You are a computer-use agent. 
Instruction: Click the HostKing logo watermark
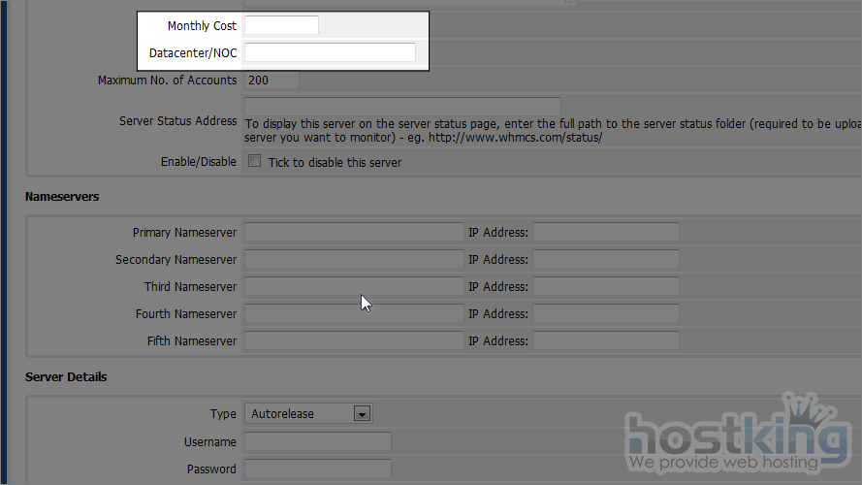(x=737, y=438)
